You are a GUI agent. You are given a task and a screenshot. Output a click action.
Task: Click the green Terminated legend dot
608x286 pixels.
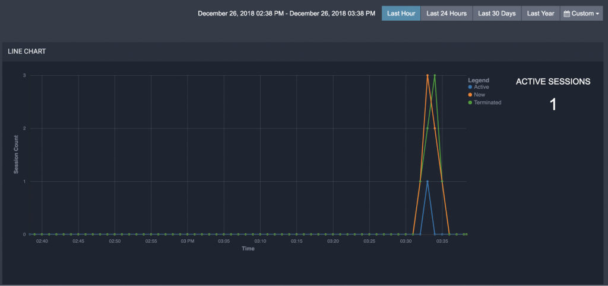[470, 102]
